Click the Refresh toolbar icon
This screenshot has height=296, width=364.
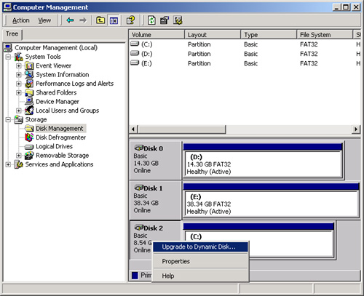click(x=151, y=20)
